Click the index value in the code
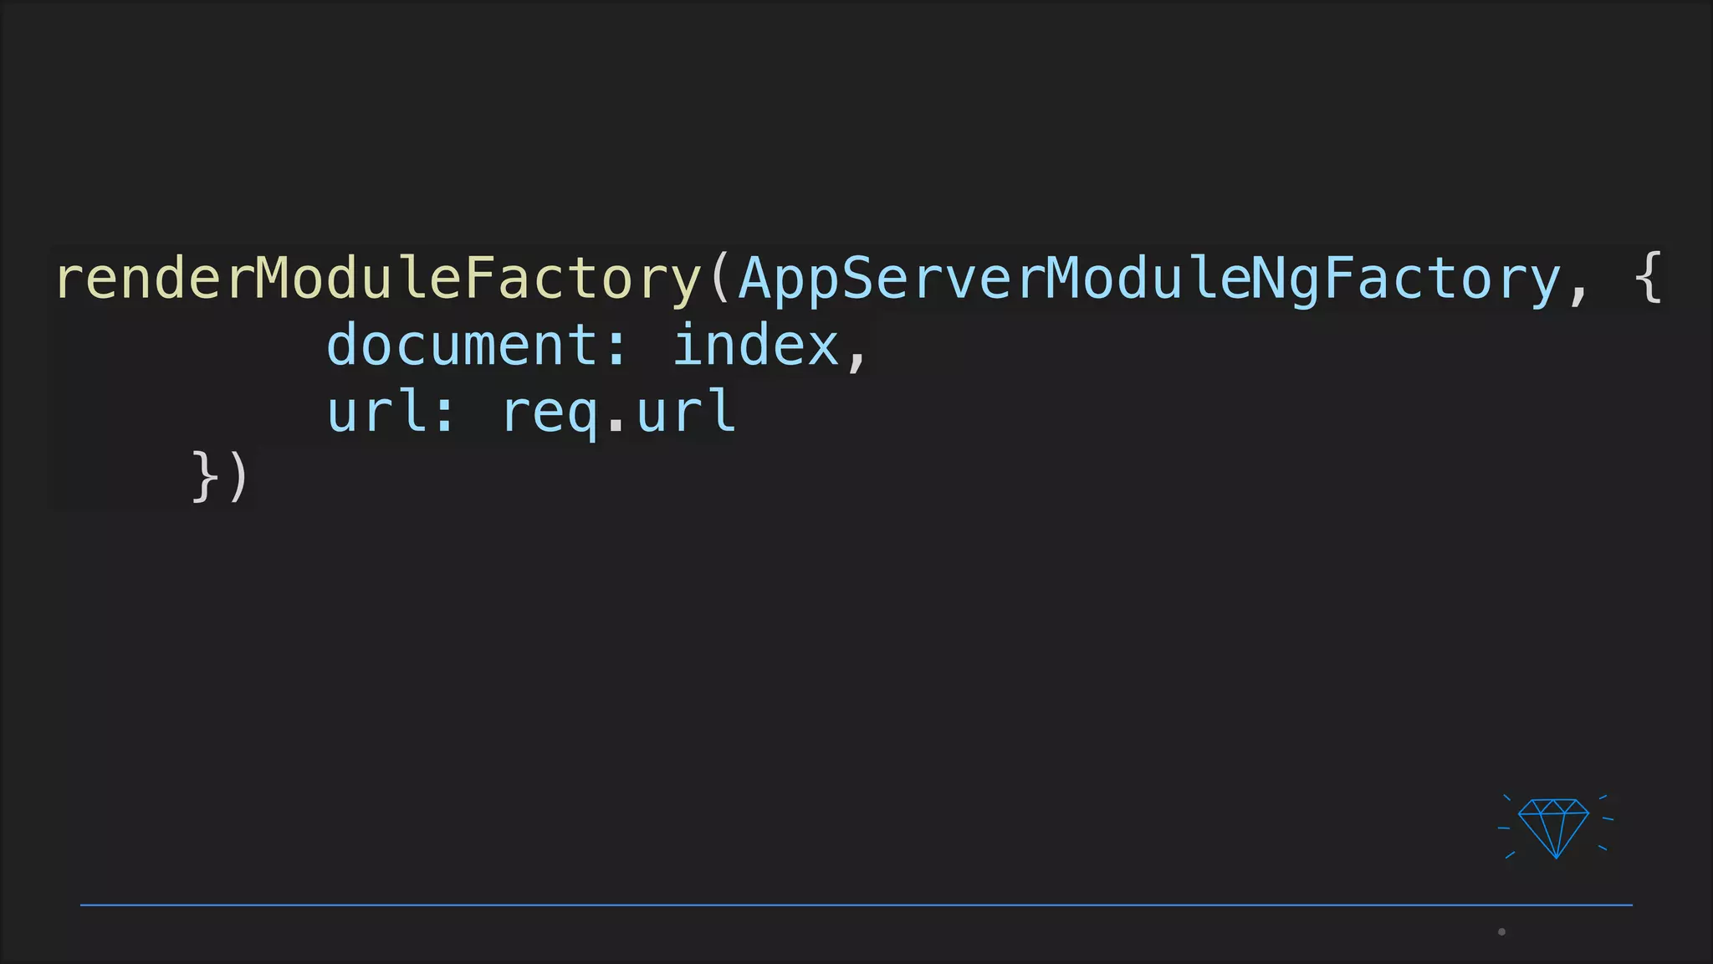 755,345
